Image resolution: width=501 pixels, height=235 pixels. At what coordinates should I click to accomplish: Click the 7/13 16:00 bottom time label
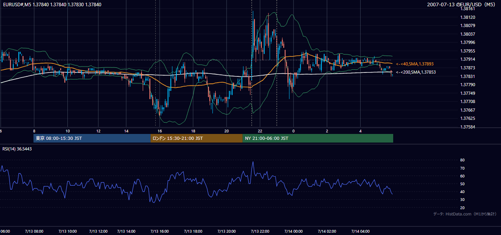160,231
